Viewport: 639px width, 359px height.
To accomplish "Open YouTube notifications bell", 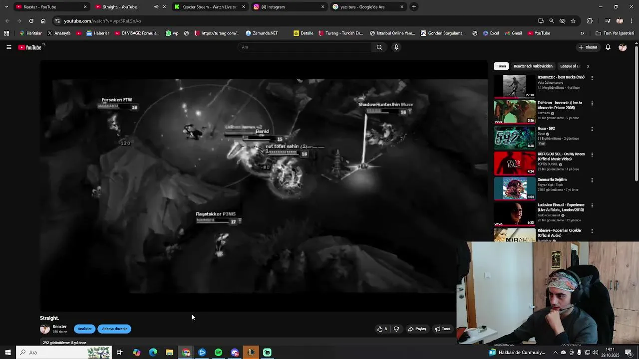I will [x=608, y=47].
